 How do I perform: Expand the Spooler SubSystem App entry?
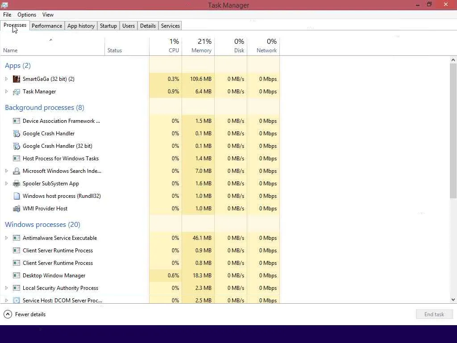[x=6, y=184]
